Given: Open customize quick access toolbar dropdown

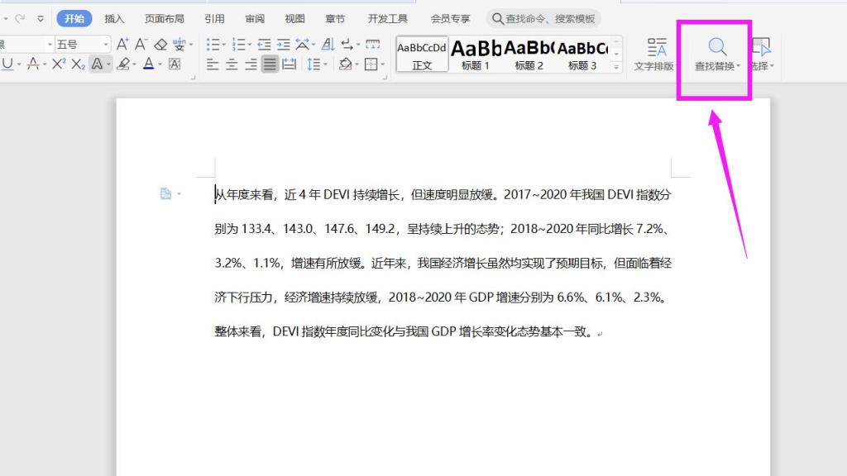Looking at the screenshot, I should (x=41, y=19).
